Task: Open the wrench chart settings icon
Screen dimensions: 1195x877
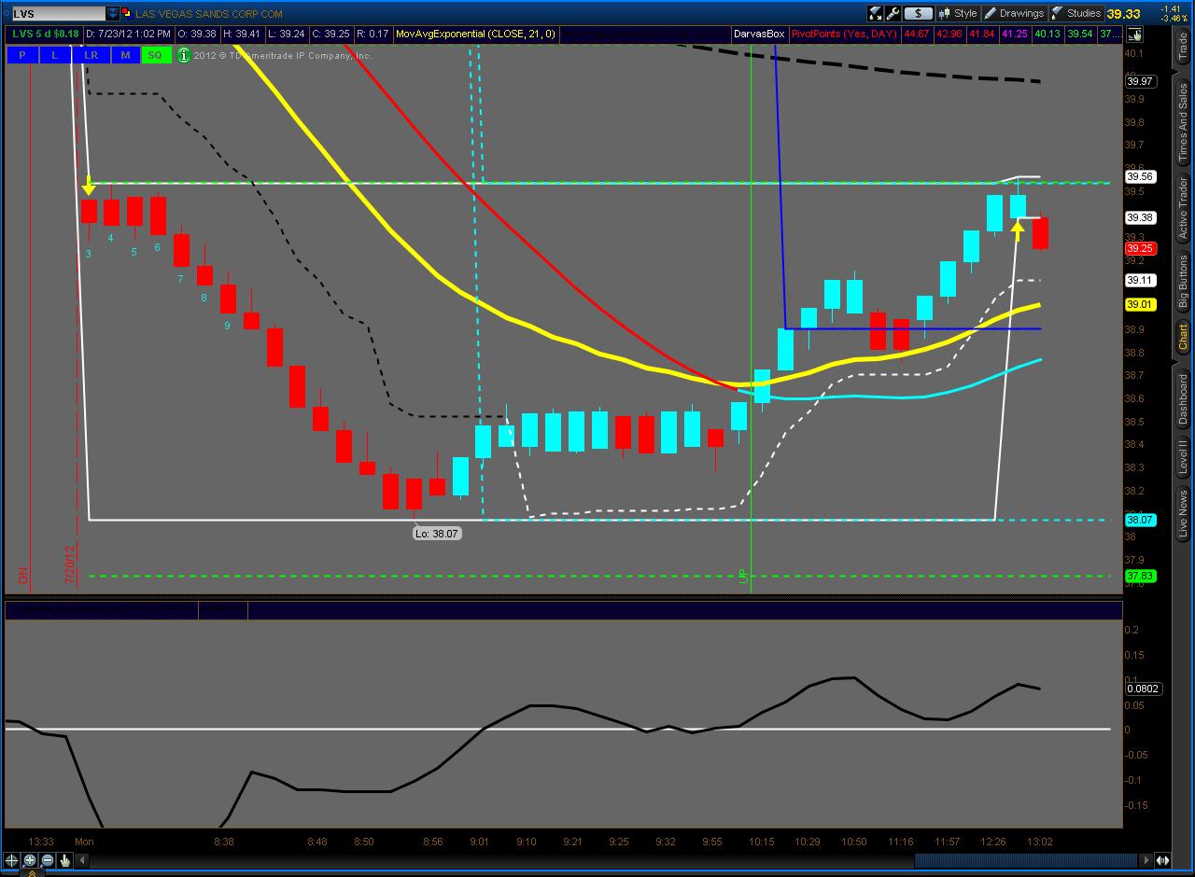Action: [893, 13]
